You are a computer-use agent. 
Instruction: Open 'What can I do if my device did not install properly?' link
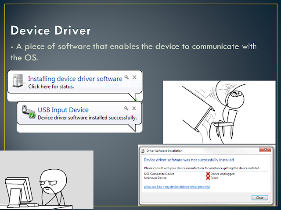(177, 187)
